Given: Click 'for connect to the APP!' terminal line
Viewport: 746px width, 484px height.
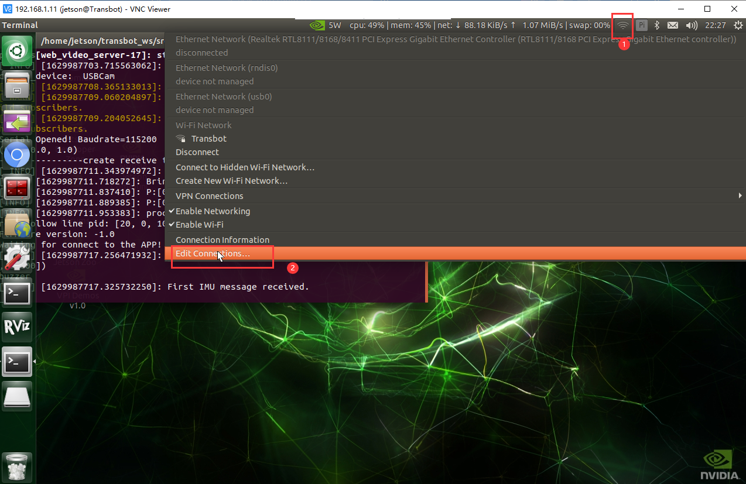Looking at the screenshot, I should pos(101,245).
